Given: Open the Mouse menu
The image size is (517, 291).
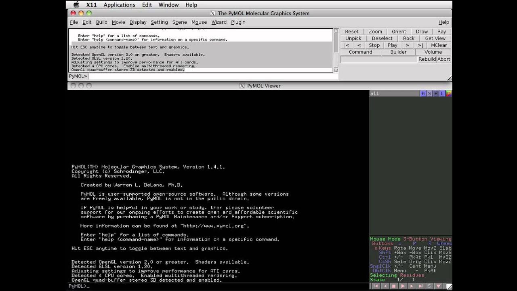Looking at the screenshot, I should [x=199, y=22].
